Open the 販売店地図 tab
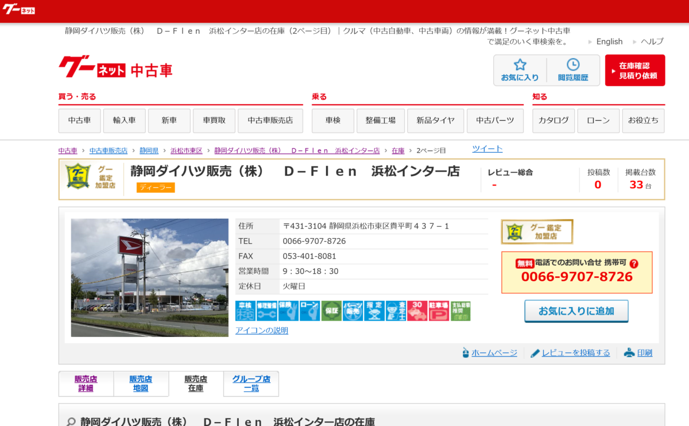 coord(141,384)
